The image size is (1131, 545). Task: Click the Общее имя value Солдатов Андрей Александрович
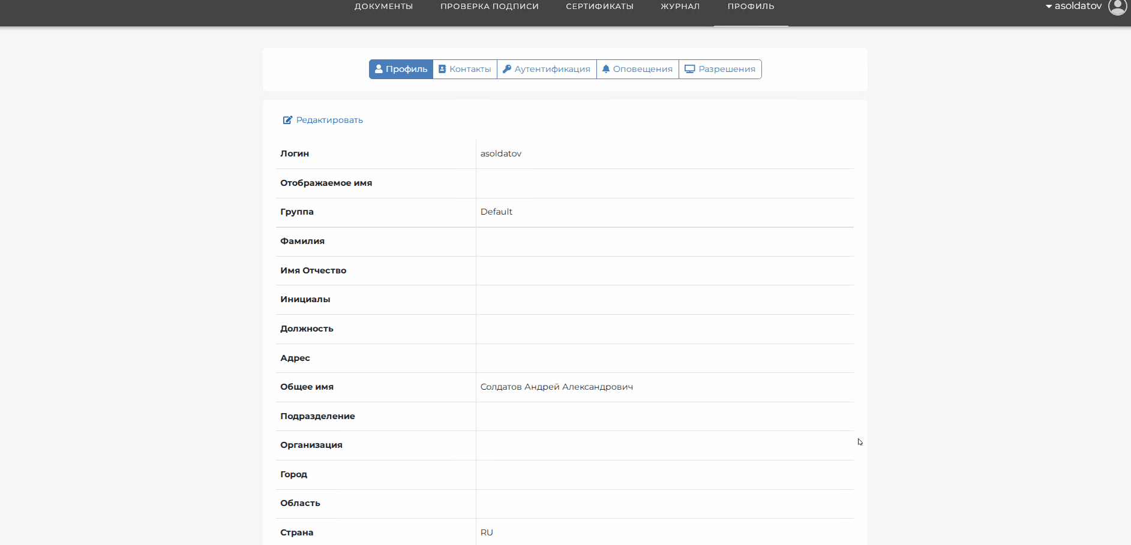tap(556, 387)
